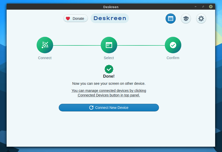
Task: Click the Done! heading text
Action: (109, 76)
